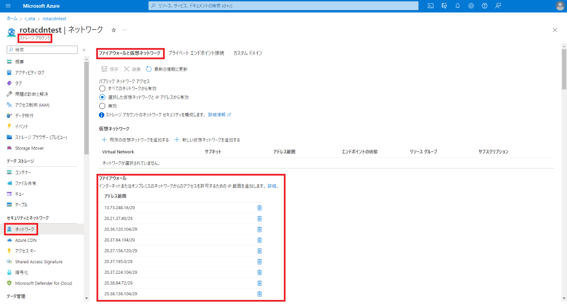The width and height of the screenshot is (567, 304).
Task: Open Azure notifications bell
Action: click(x=457, y=5)
